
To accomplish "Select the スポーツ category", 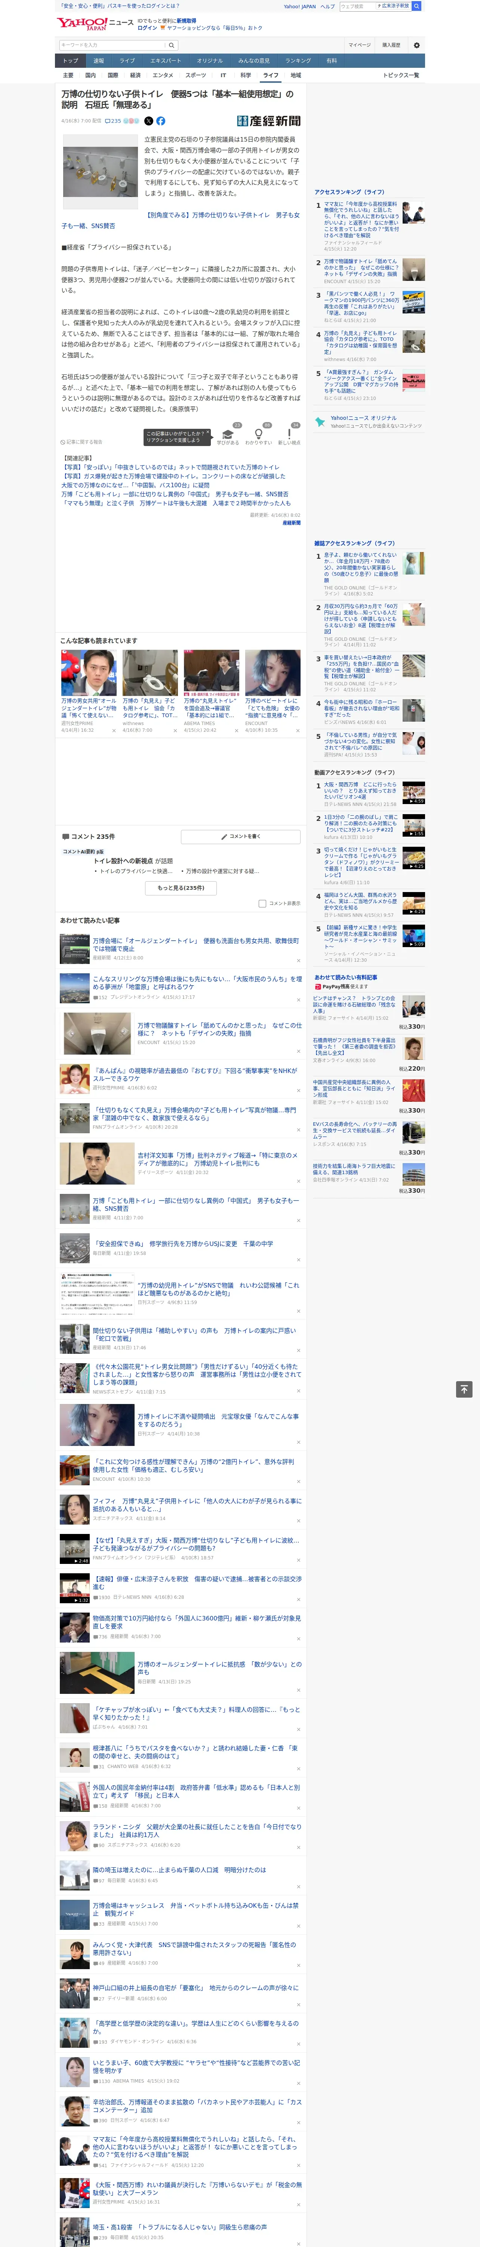I will tap(196, 75).
